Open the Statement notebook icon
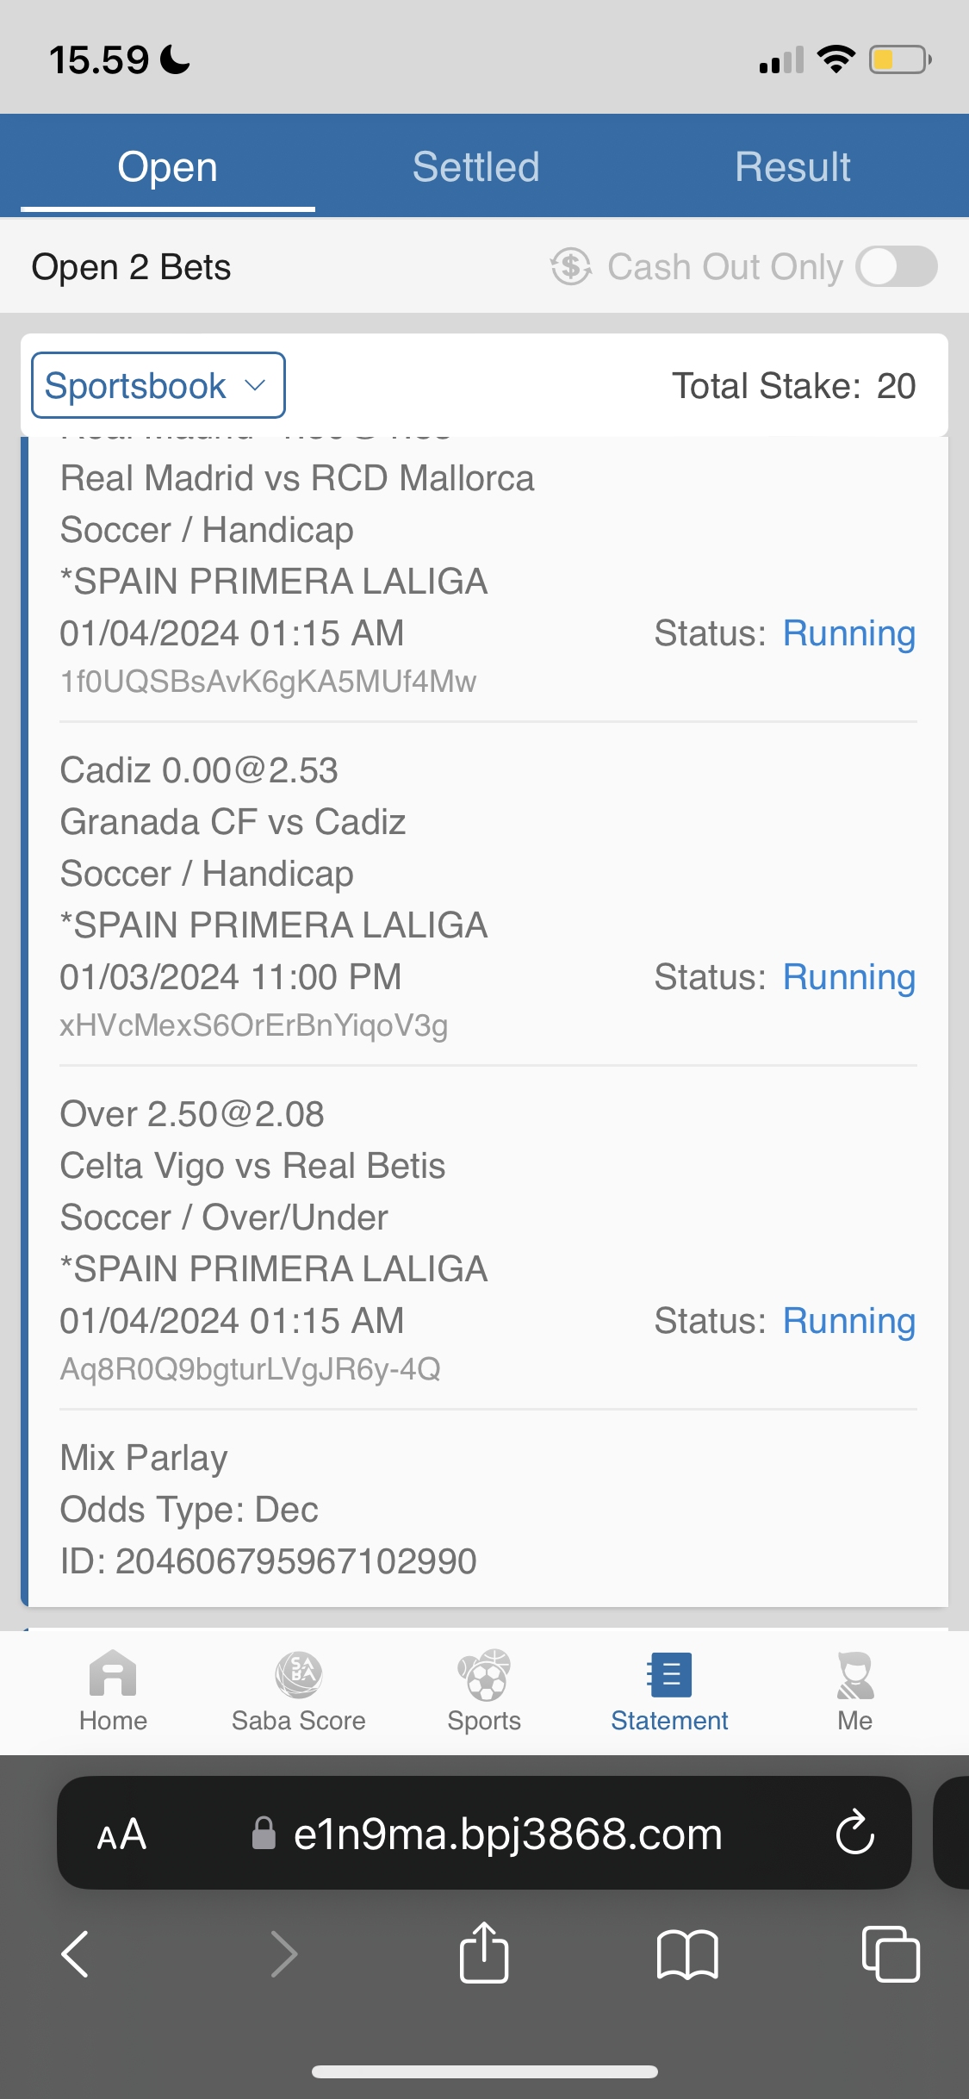The image size is (969, 2099). coord(669,1675)
